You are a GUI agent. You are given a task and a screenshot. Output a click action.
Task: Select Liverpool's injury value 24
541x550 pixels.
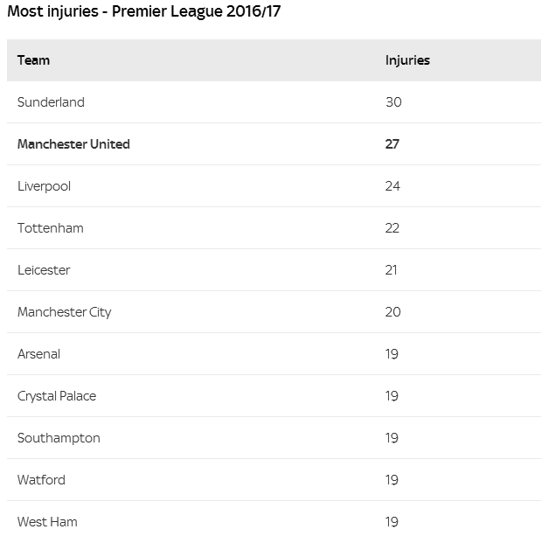[x=392, y=186]
